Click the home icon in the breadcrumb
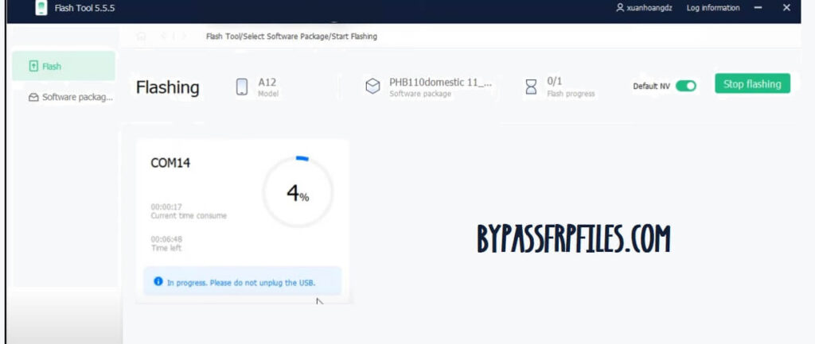This screenshot has width=815, height=344. [x=141, y=37]
